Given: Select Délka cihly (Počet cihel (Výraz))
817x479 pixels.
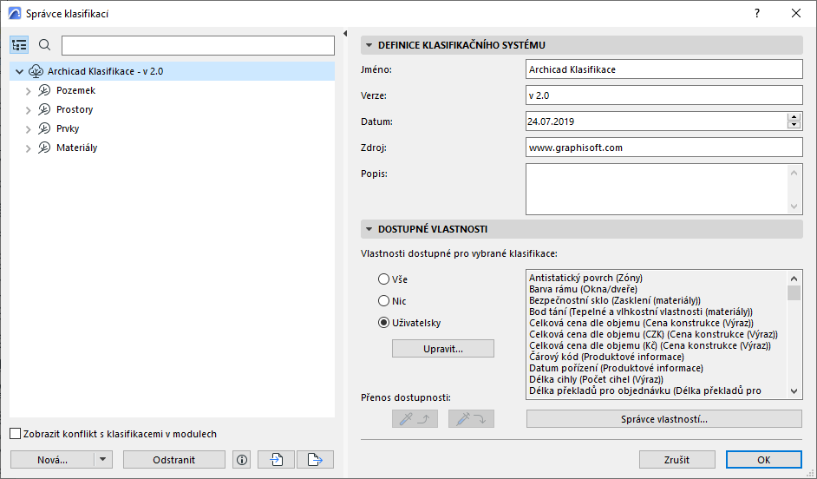Looking at the screenshot, I should coord(596,379).
